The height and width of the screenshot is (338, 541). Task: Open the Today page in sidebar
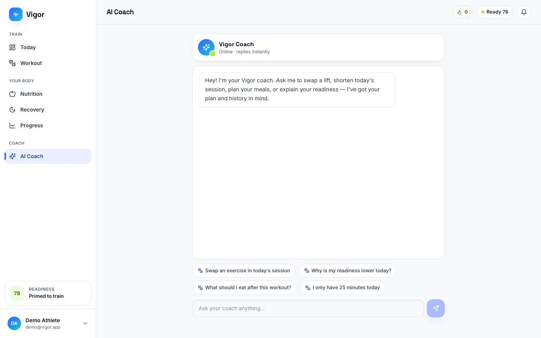[48, 47]
